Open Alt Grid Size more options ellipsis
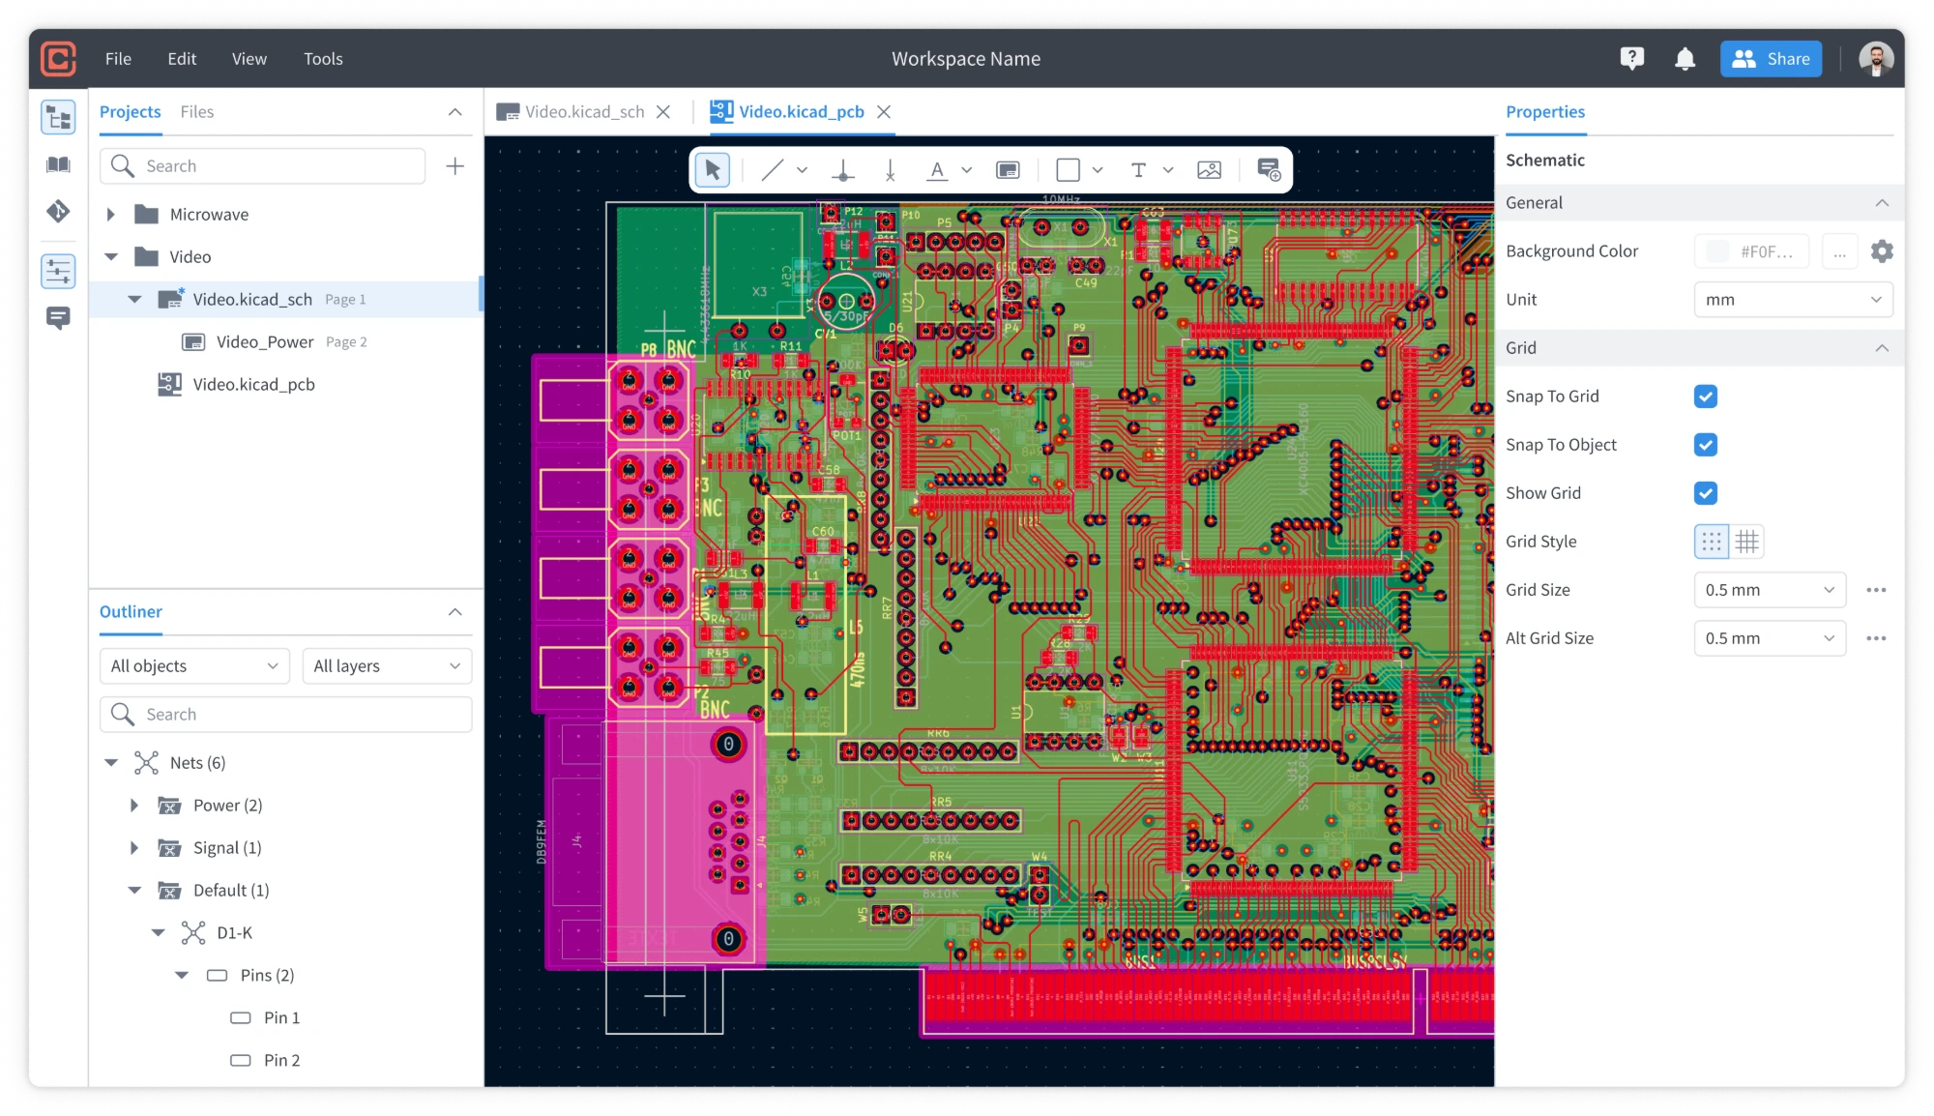 coord(1876,638)
